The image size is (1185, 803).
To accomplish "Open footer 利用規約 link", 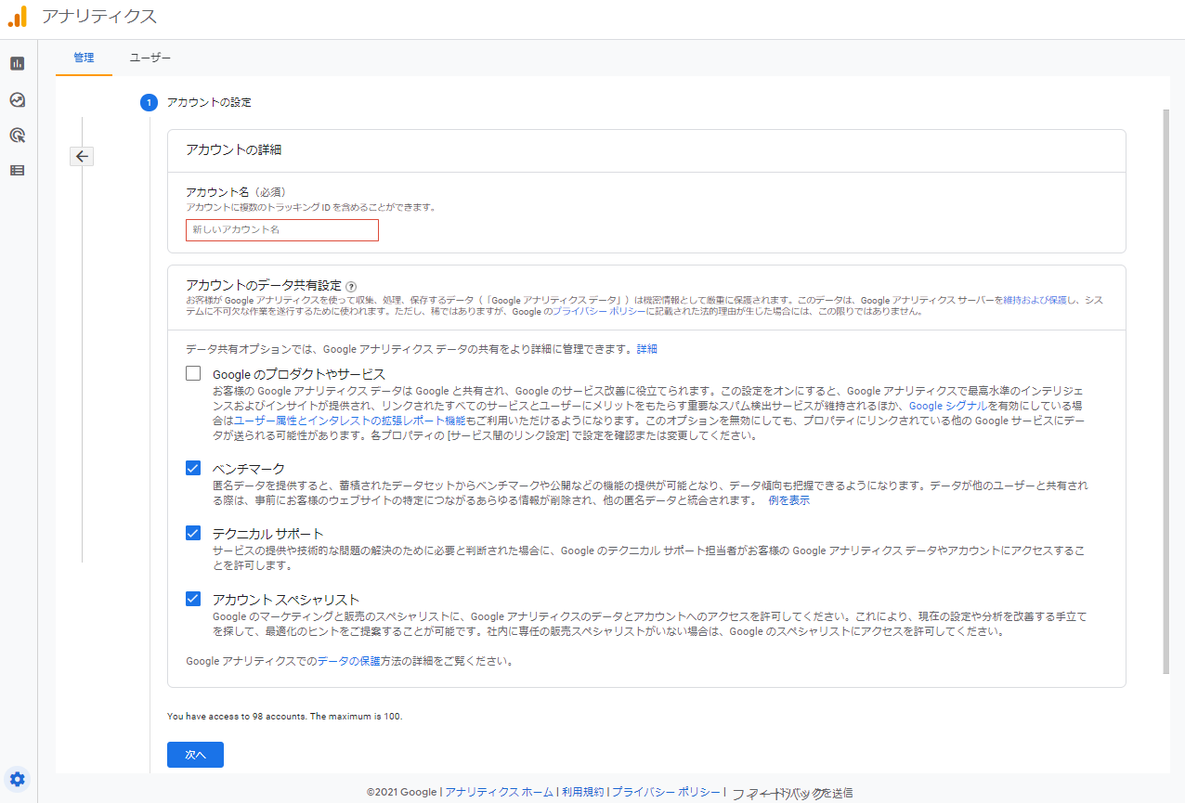I will point(582,793).
